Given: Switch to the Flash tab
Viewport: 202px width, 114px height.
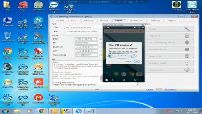Looking at the screenshot, I should point(74,20).
